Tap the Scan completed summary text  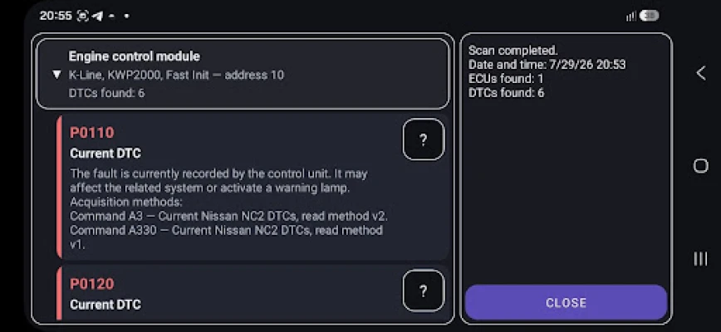513,51
